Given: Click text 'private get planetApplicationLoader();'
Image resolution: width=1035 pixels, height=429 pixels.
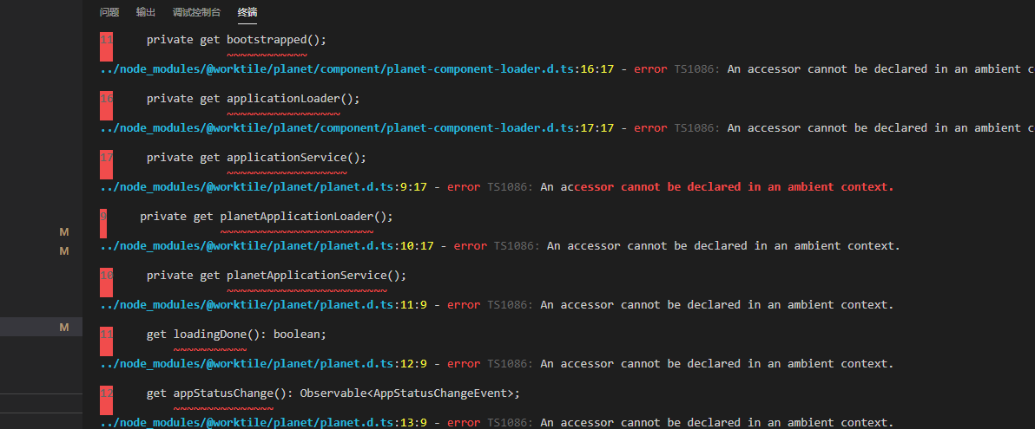Looking at the screenshot, I should tap(266, 216).
